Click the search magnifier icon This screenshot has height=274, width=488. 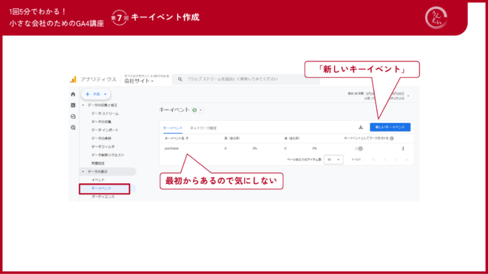click(x=180, y=79)
